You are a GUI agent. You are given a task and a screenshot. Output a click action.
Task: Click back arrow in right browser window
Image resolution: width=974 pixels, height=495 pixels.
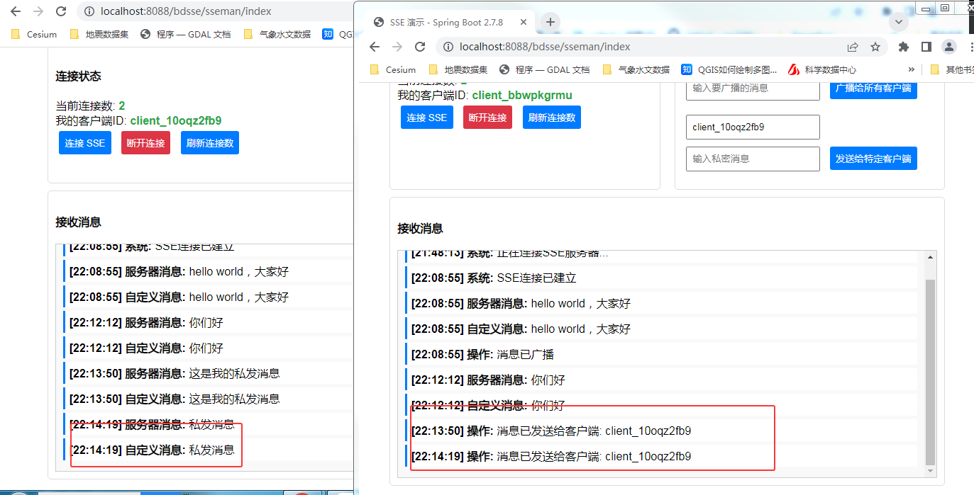(x=375, y=47)
